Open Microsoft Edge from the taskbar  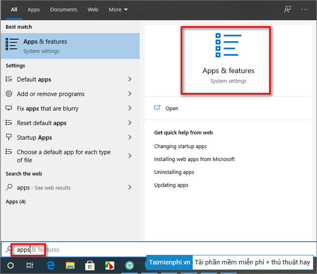50,265
